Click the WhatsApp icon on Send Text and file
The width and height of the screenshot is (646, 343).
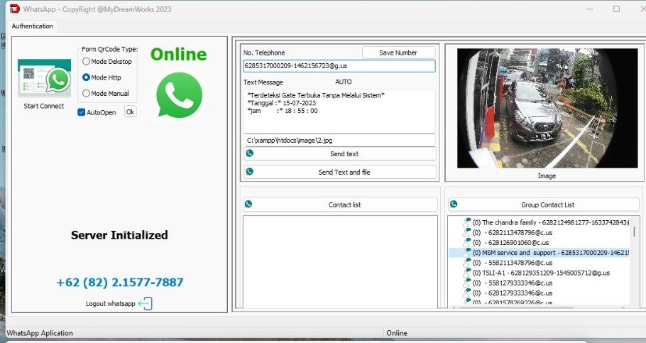249,172
